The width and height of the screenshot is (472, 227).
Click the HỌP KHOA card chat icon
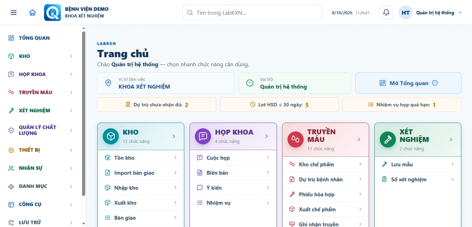pos(203,136)
